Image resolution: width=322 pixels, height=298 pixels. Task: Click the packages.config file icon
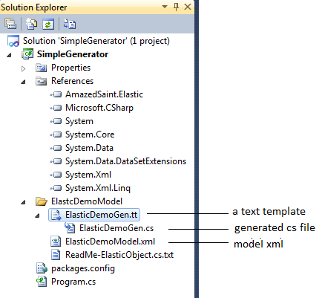pos(42,268)
